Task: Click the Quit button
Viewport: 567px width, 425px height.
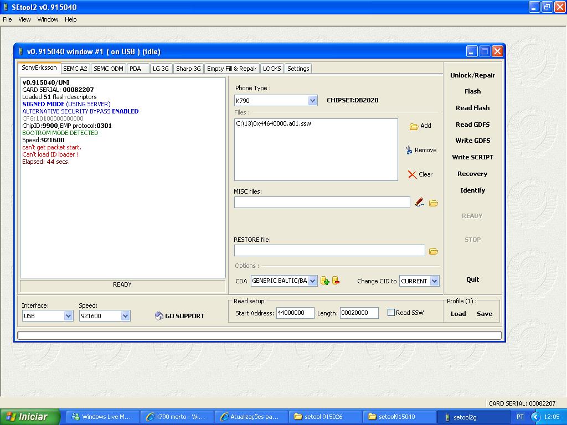Action: click(x=473, y=279)
